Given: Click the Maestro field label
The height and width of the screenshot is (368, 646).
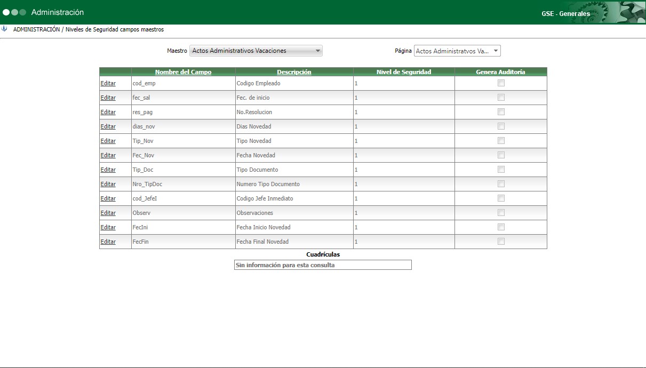Looking at the screenshot, I should pos(177,51).
